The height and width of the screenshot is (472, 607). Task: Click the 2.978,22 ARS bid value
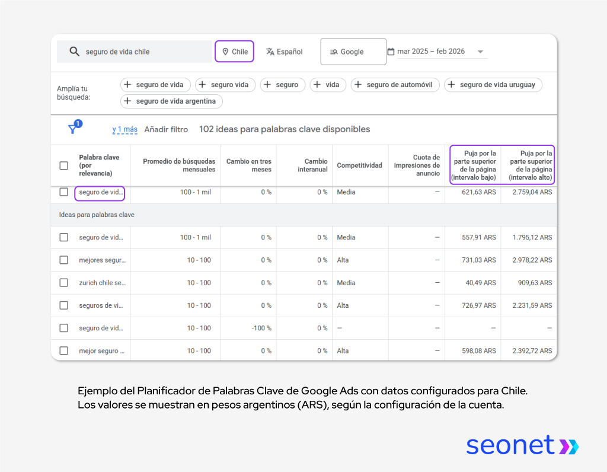click(x=532, y=260)
